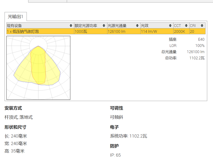The width and height of the screenshot is (213, 162).
Task: Click the 宽: 240毫米 dimension
Action: coord(16,144)
